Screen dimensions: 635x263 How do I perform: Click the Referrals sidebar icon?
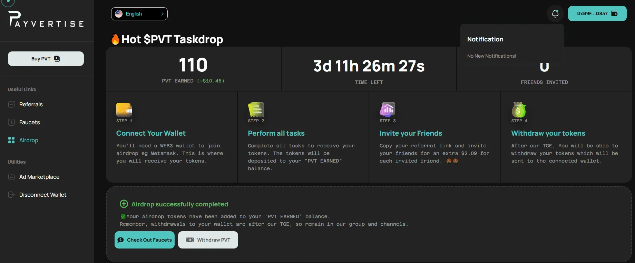coord(11,104)
